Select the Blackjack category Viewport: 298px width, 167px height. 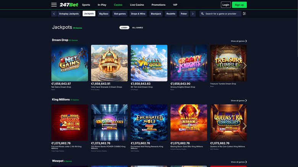point(156,14)
